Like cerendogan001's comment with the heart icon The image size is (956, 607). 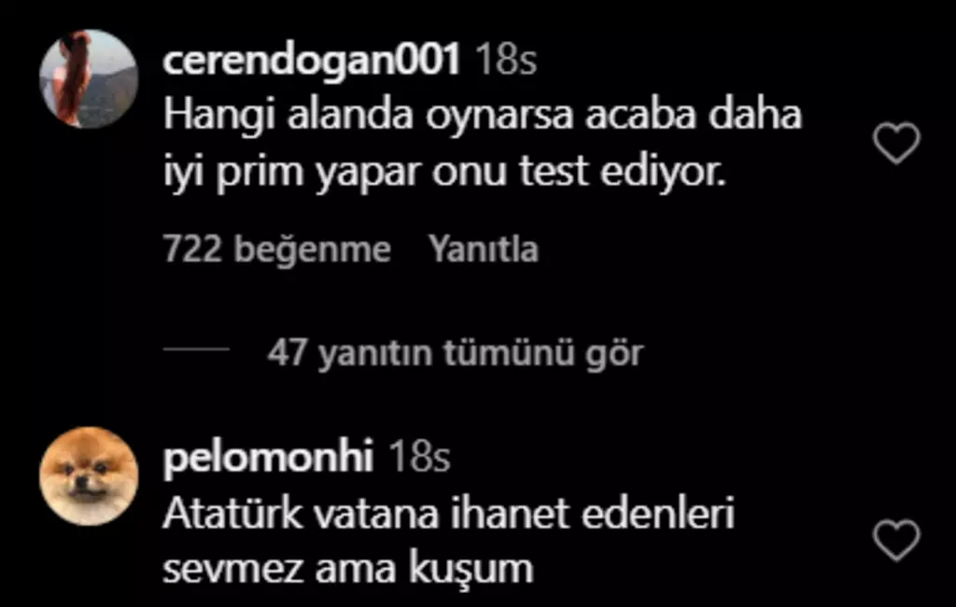tap(896, 143)
